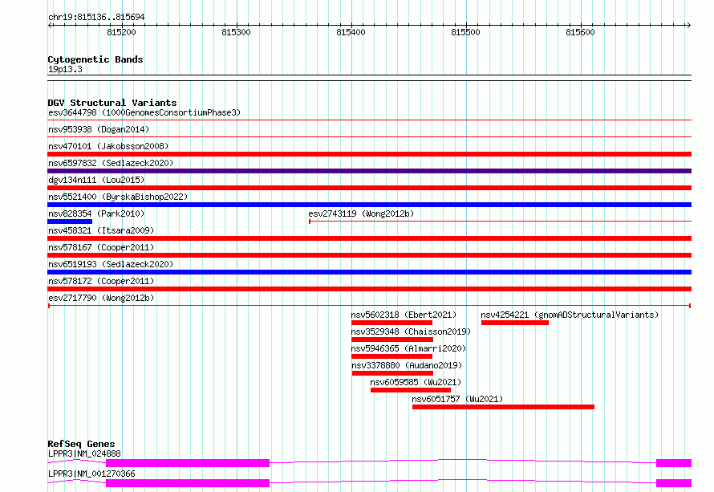Screen dimensions: 714x492
Task: Click the 815300 ruler position
Action: click(237, 32)
